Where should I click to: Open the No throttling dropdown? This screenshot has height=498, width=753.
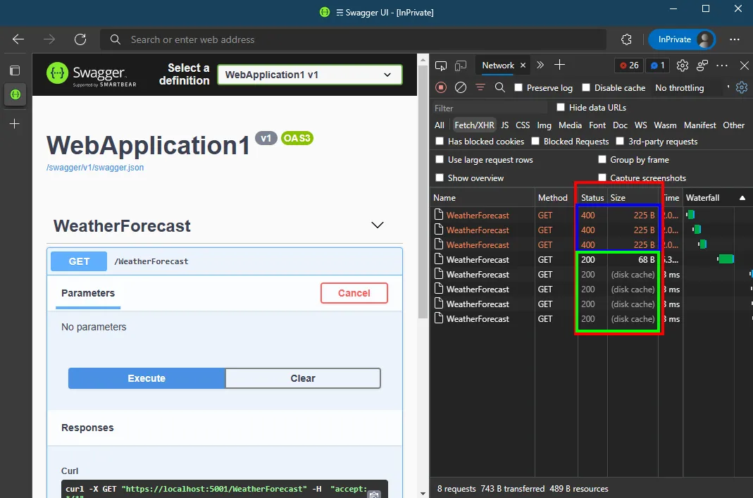692,88
